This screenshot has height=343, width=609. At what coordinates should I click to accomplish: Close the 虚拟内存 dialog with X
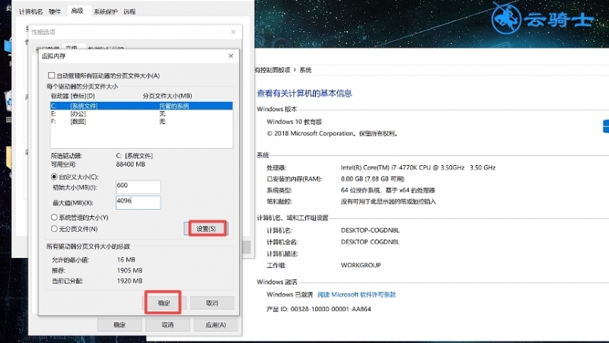[231, 56]
